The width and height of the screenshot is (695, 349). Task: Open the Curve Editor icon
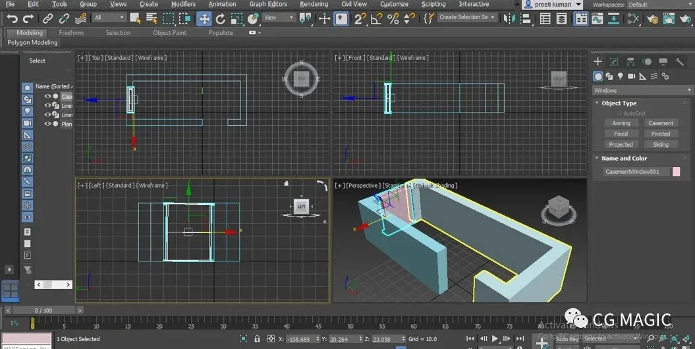[x=598, y=18]
